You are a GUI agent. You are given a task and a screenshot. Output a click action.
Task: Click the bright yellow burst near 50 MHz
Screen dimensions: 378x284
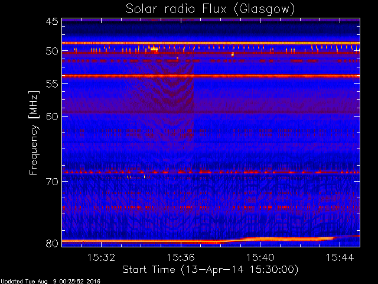[x=154, y=49]
